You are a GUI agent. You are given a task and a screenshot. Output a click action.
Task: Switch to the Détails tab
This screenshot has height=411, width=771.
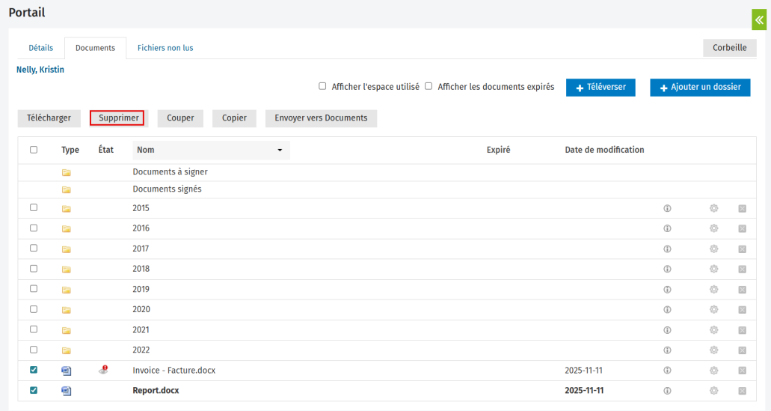point(40,48)
